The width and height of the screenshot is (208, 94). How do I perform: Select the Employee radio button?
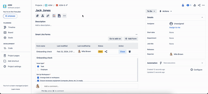click(38, 70)
